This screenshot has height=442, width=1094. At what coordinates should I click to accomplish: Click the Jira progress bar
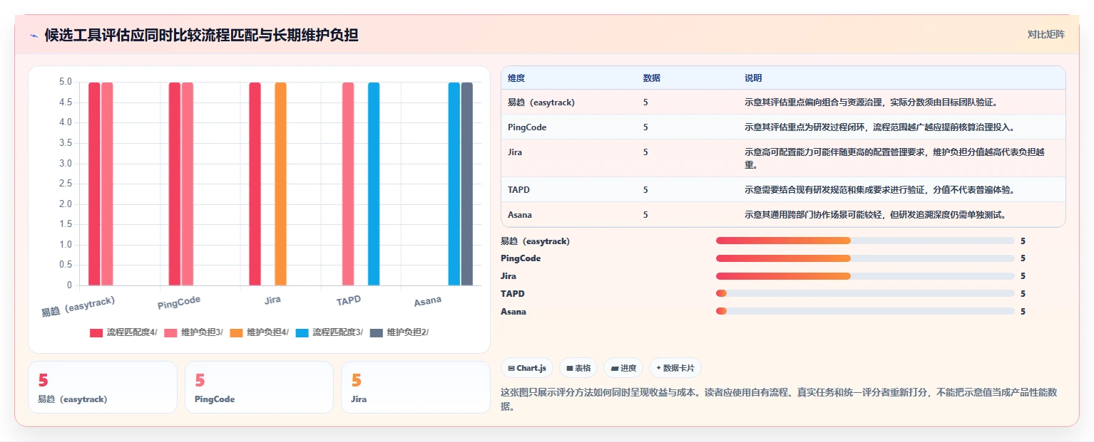[x=865, y=276]
